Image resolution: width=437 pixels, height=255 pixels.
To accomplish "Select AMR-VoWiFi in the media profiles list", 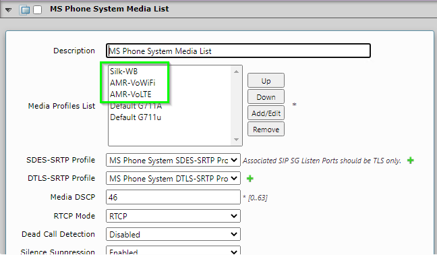I will tap(133, 83).
